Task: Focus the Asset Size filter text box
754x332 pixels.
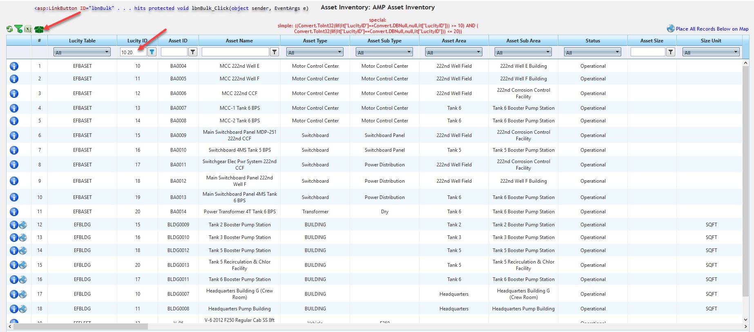Action: click(648, 52)
